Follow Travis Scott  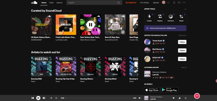coord(182,42)
